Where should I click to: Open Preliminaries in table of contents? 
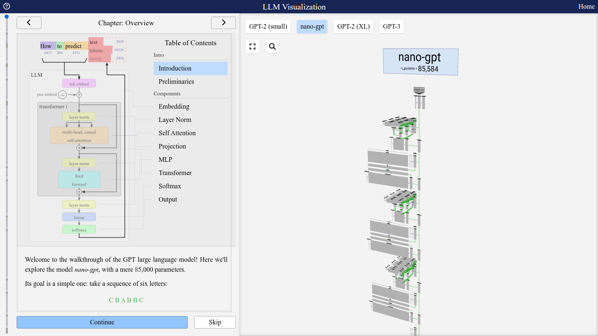pyautogui.click(x=191, y=82)
